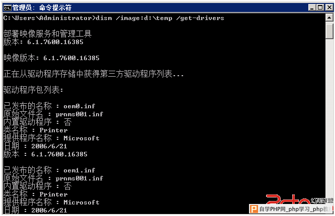The image size is (335, 216).
Task: Select the oem0.inf published name text
Action: (79, 106)
